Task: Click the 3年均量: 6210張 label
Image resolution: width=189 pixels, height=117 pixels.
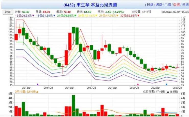Action: [x=26, y=92]
